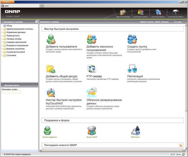The height and width of the screenshot is (157, 188).
Task: Open a new browser tab
Action: 42,6
